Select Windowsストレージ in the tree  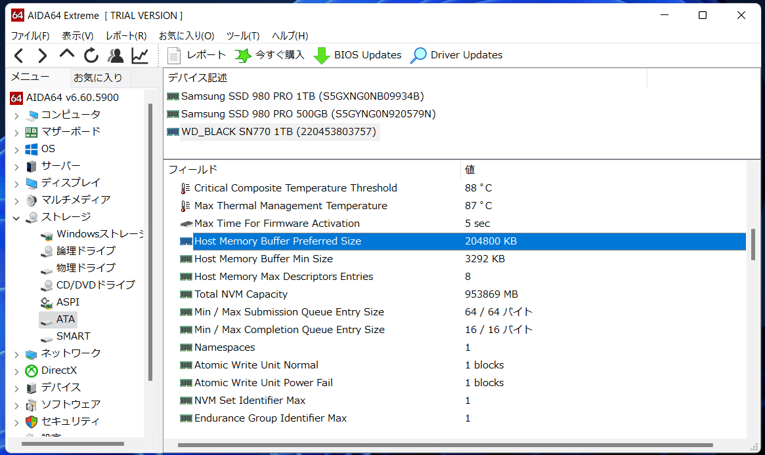[100, 234]
